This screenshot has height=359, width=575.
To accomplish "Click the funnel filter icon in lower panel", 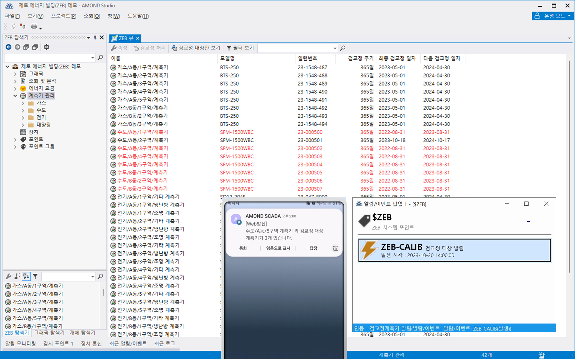I will tap(35, 276).
